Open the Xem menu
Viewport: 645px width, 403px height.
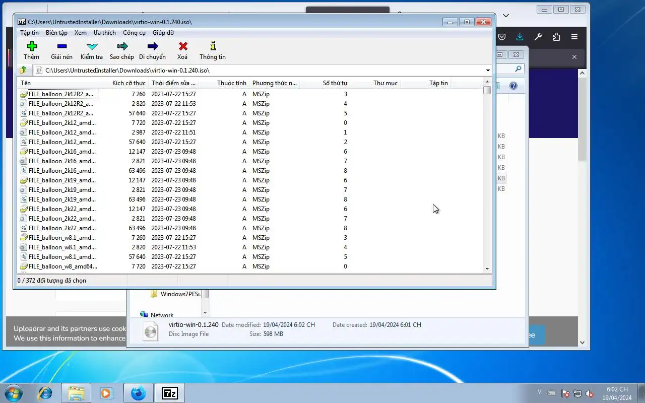click(x=81, y=33)
